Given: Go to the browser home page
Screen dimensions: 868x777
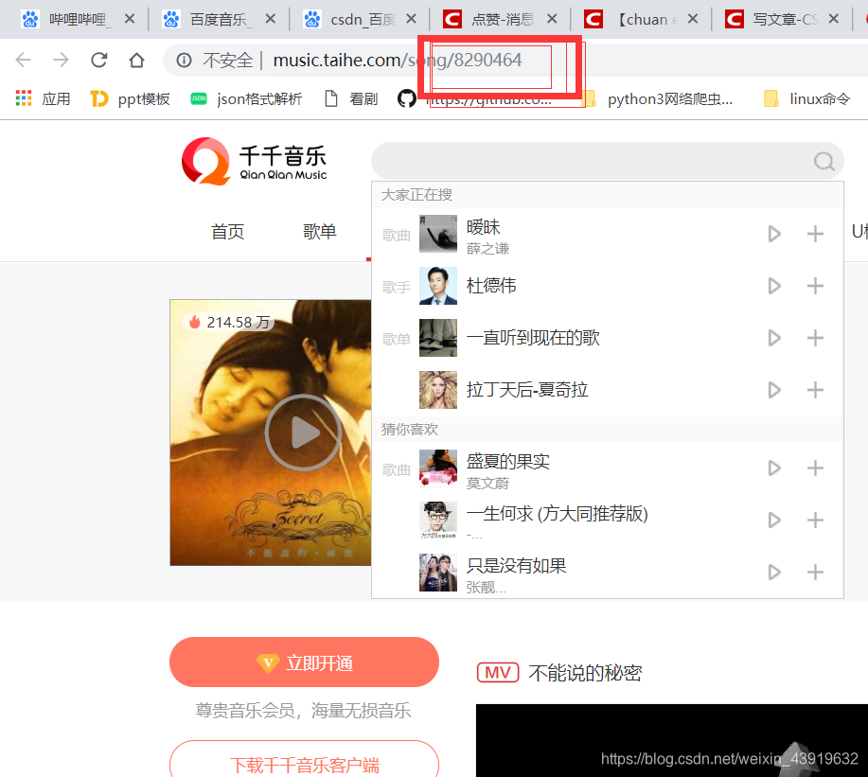Looking at the screenshot, I should (136, 60).
